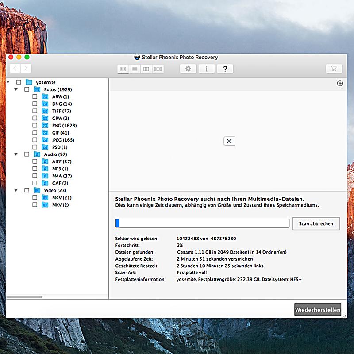Click the shopping cart buy icon
Screen dimensions: 354x354
point(334,69)
